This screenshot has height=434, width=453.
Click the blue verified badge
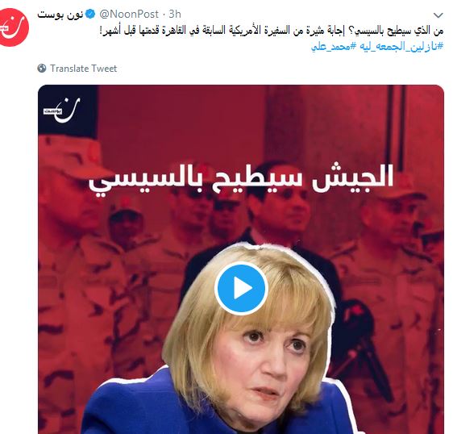pos(90,14)
